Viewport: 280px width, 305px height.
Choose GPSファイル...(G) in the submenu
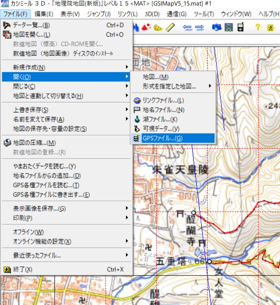pyautogui.click(x=173, y=138)
